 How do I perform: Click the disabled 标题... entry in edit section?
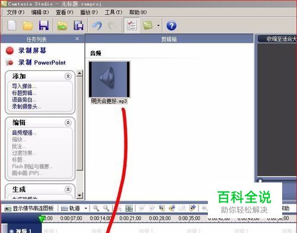pos(19,160)
